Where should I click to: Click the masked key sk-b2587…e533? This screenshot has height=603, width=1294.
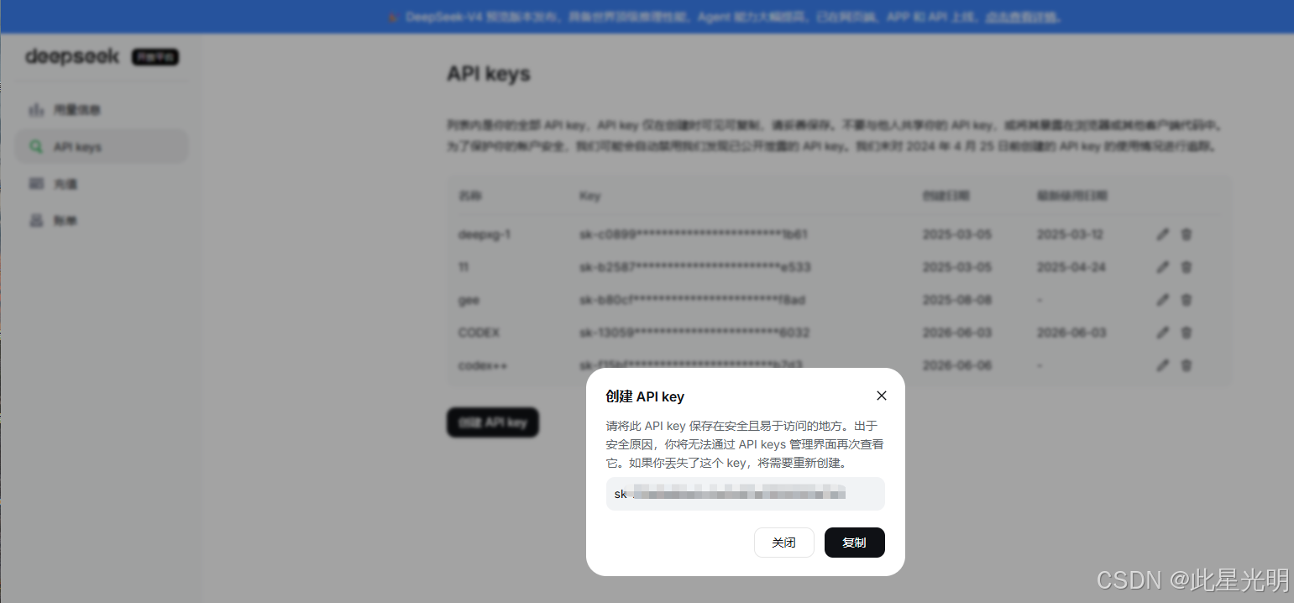[x=695, y=267]
